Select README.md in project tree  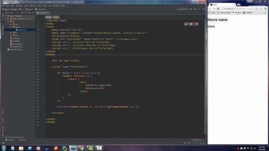[x=16, y=47]
